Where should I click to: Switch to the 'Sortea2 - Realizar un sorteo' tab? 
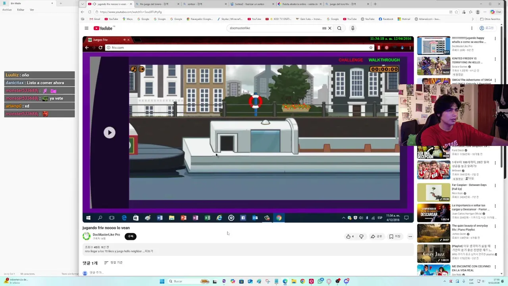point(252,4)
